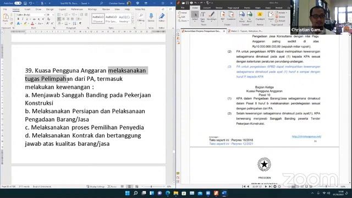
Task: Toggle Bold formatting
Action: 18,19
